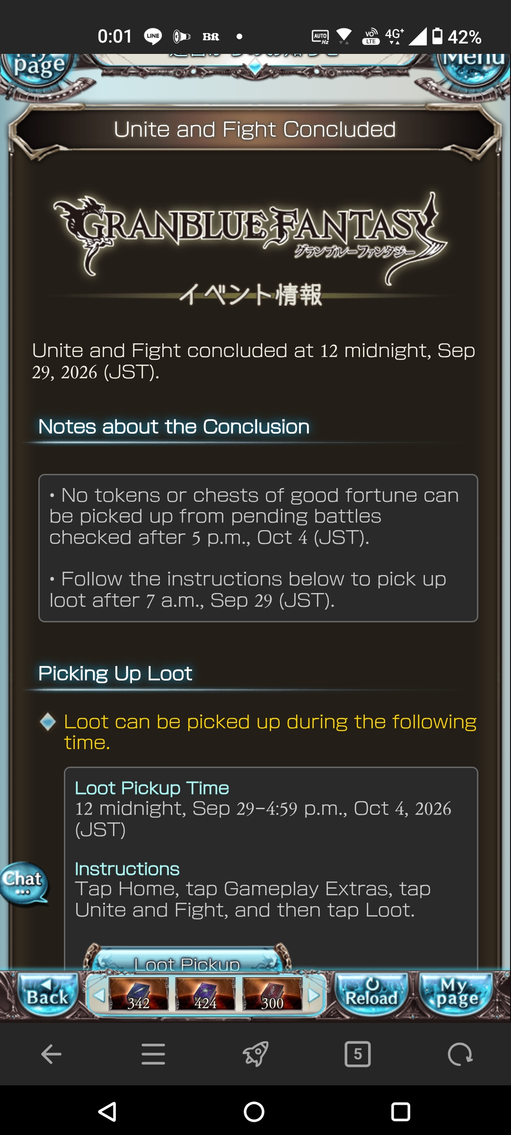Show next items with right arrow

pos(314,995)
